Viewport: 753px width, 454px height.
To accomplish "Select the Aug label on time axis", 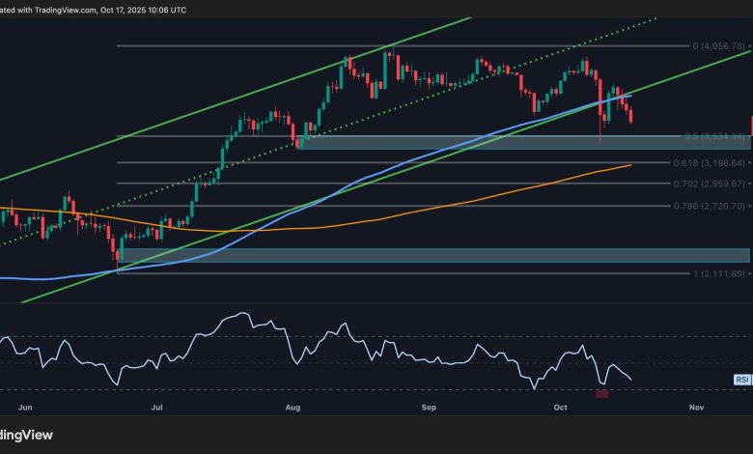I will coord(293,408).
